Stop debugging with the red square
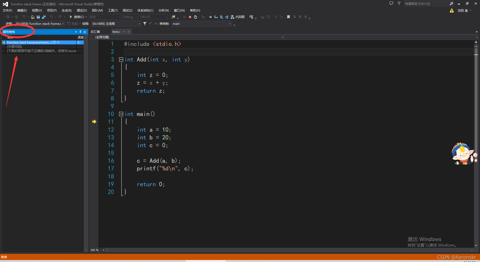480x262 pixels. (x=190, y=17)
